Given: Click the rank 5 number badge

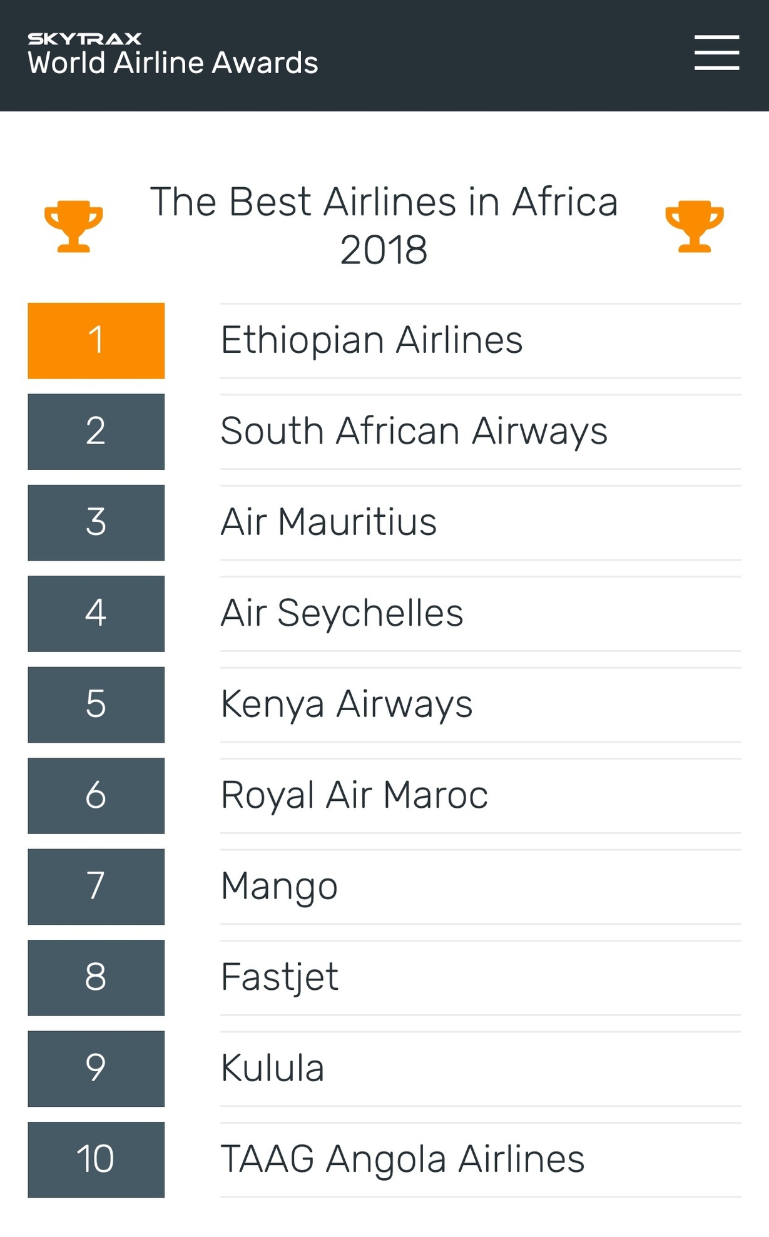Looking at the screenshot, I should pos(96,705).
